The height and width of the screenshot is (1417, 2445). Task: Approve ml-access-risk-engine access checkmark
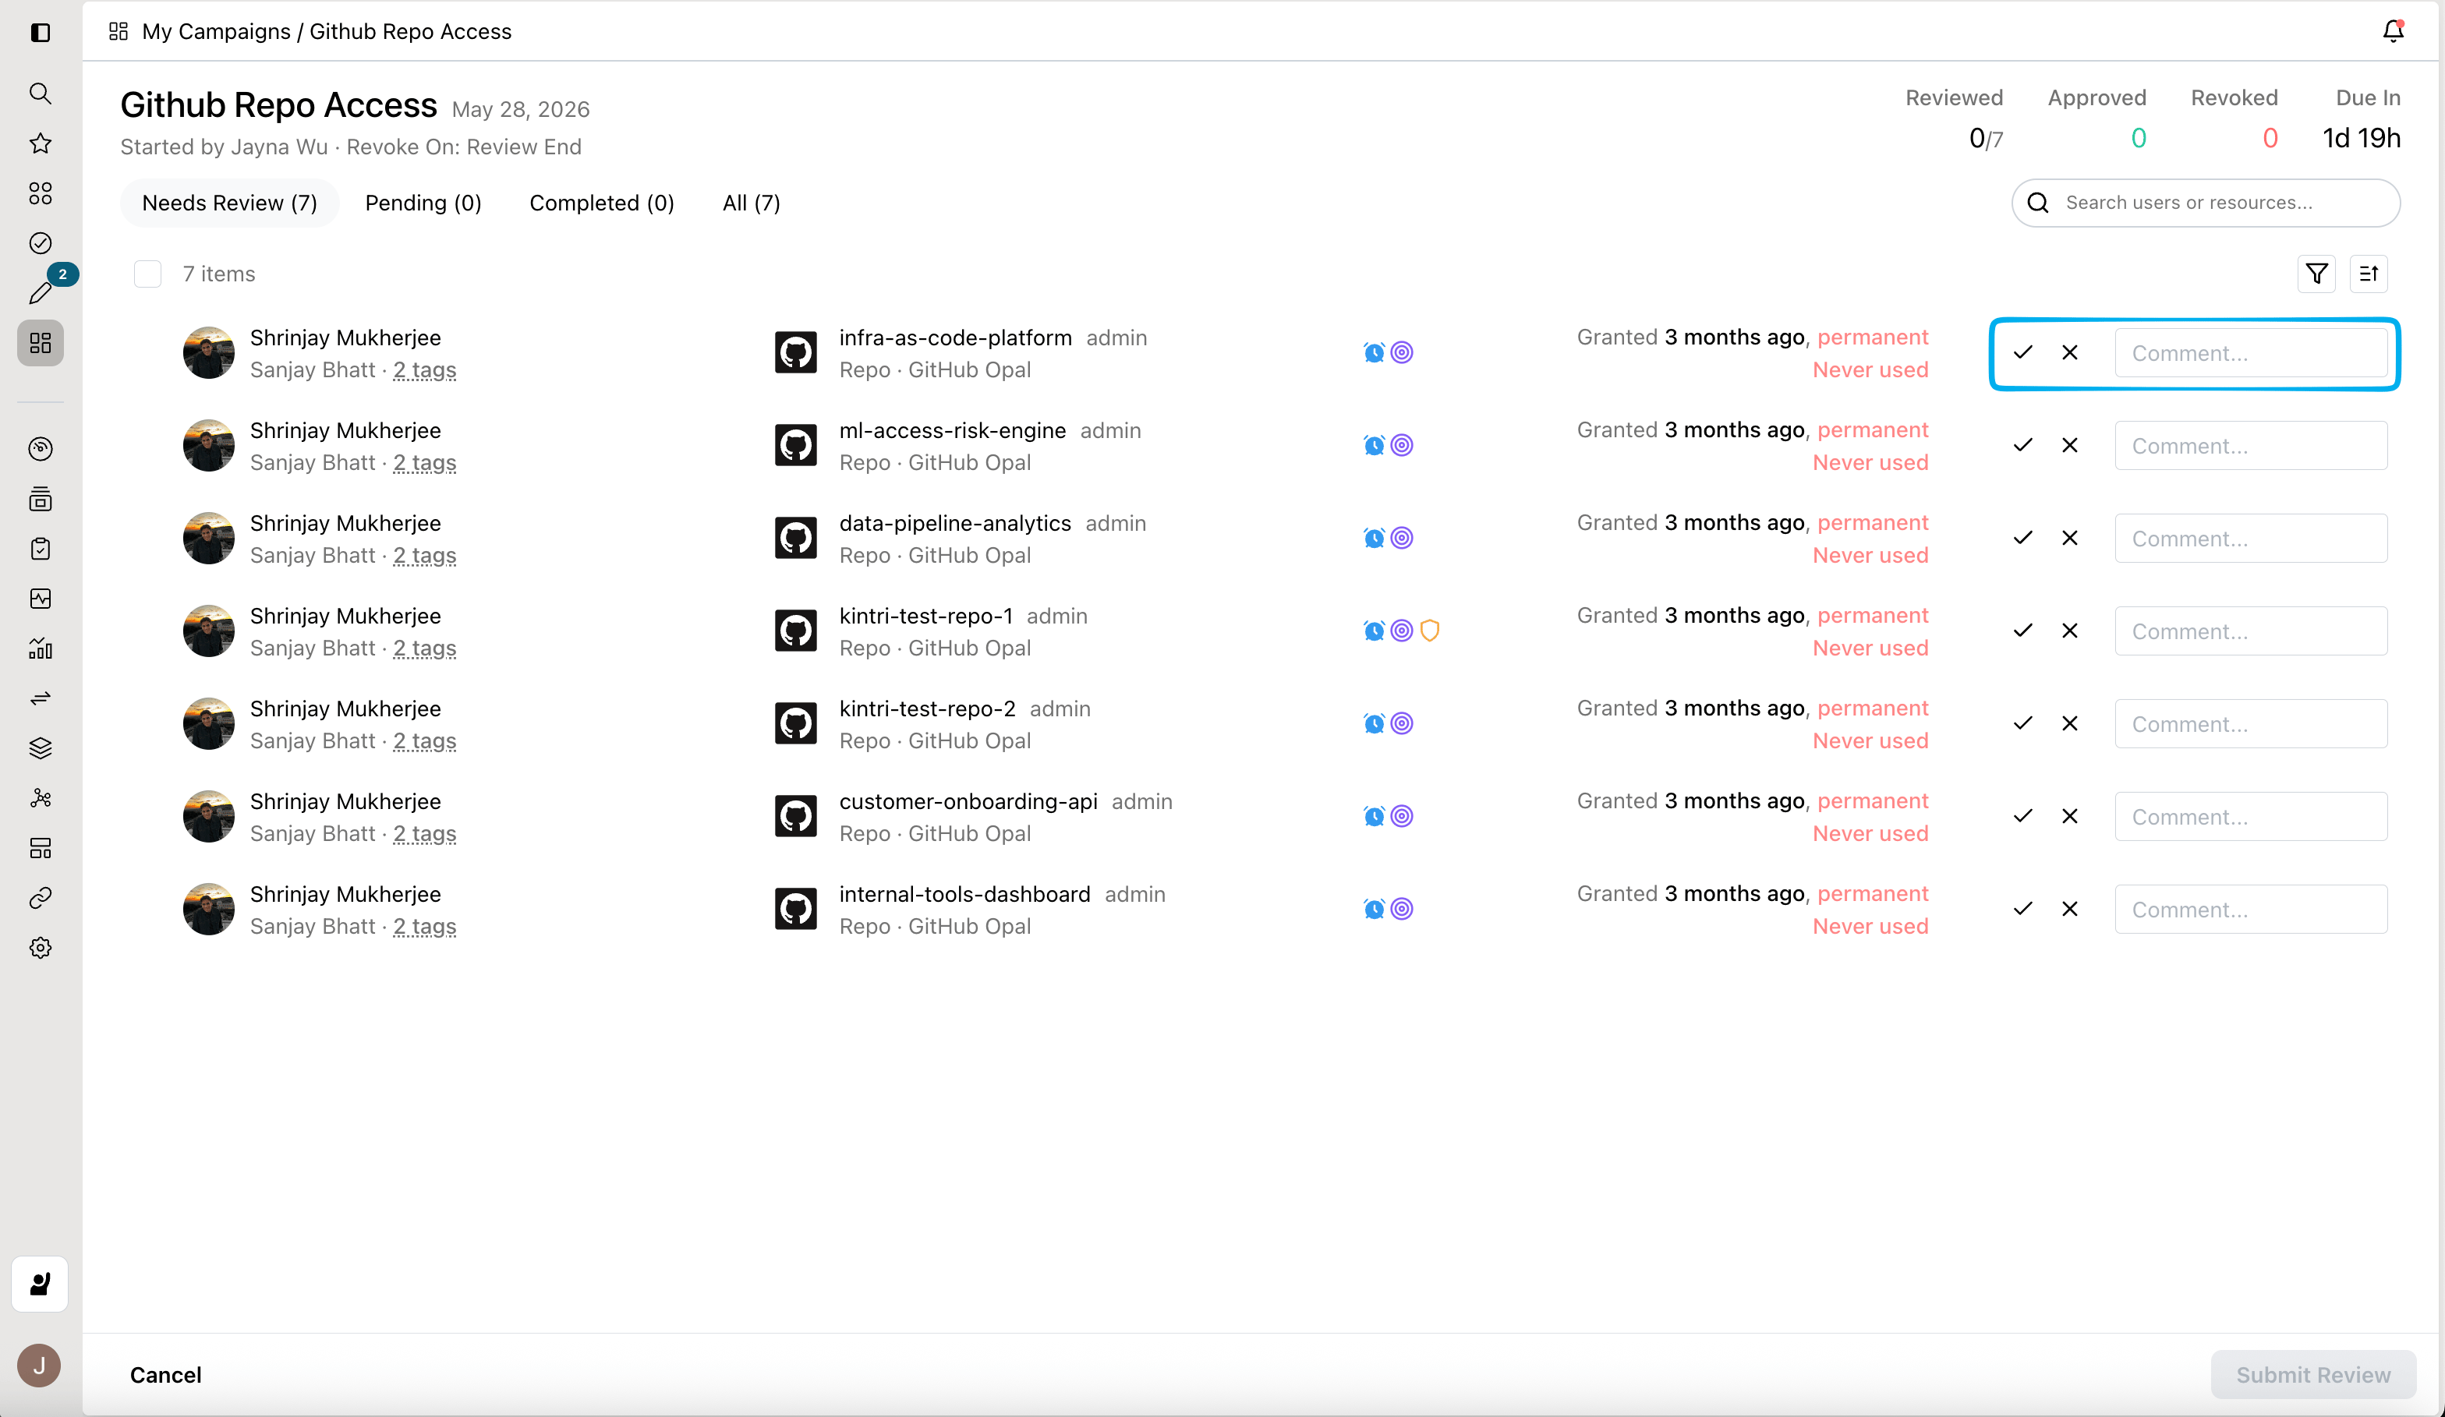point(2022,445)
